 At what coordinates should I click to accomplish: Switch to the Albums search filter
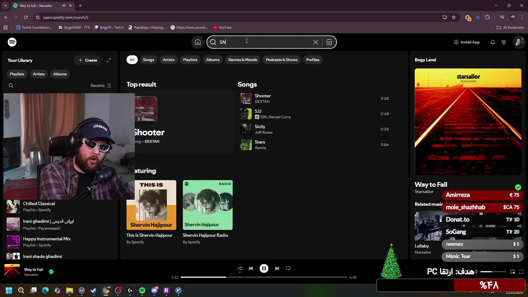tap(213, 60)
